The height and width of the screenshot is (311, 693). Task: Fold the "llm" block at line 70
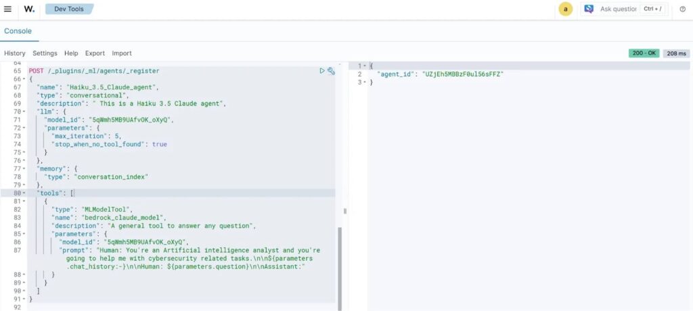(22, 112)
